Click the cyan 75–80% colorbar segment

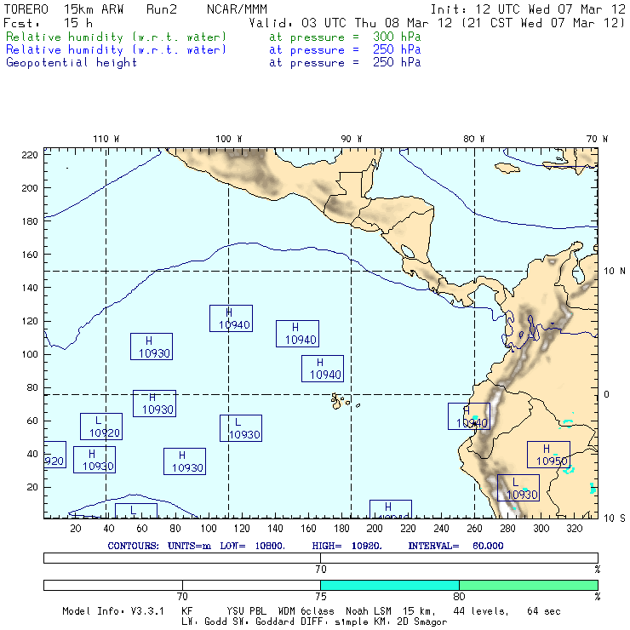[390, 585]
